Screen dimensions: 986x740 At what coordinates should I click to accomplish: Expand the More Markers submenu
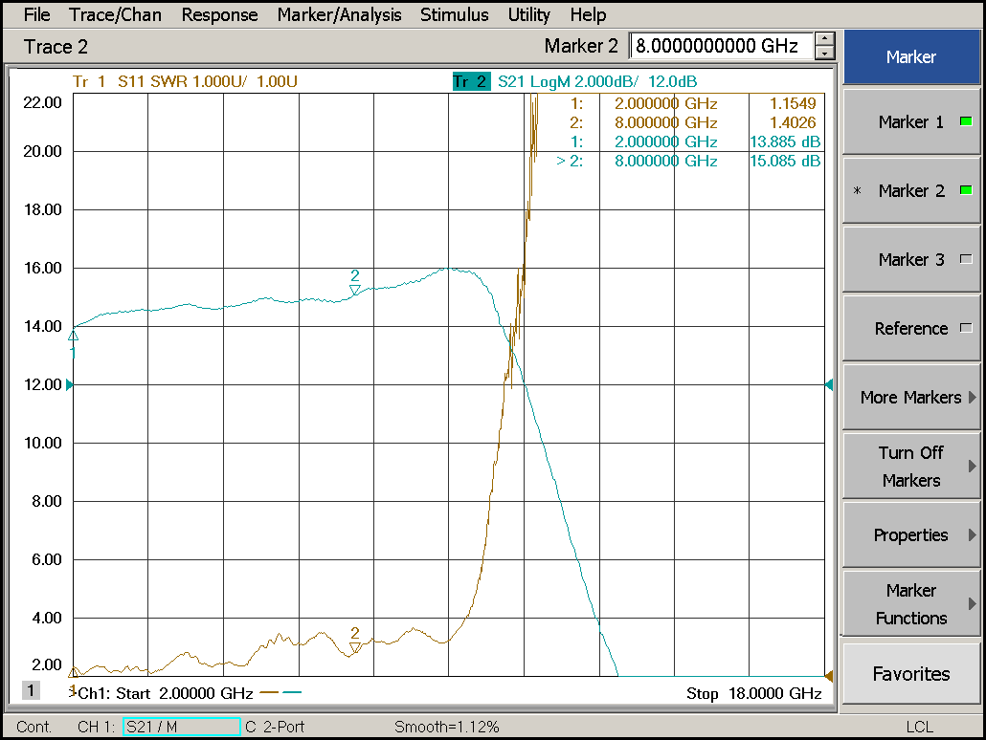point(910,397)
